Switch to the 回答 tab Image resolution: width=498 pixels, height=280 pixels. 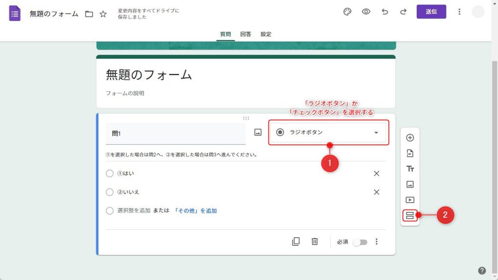coord(246,35)
